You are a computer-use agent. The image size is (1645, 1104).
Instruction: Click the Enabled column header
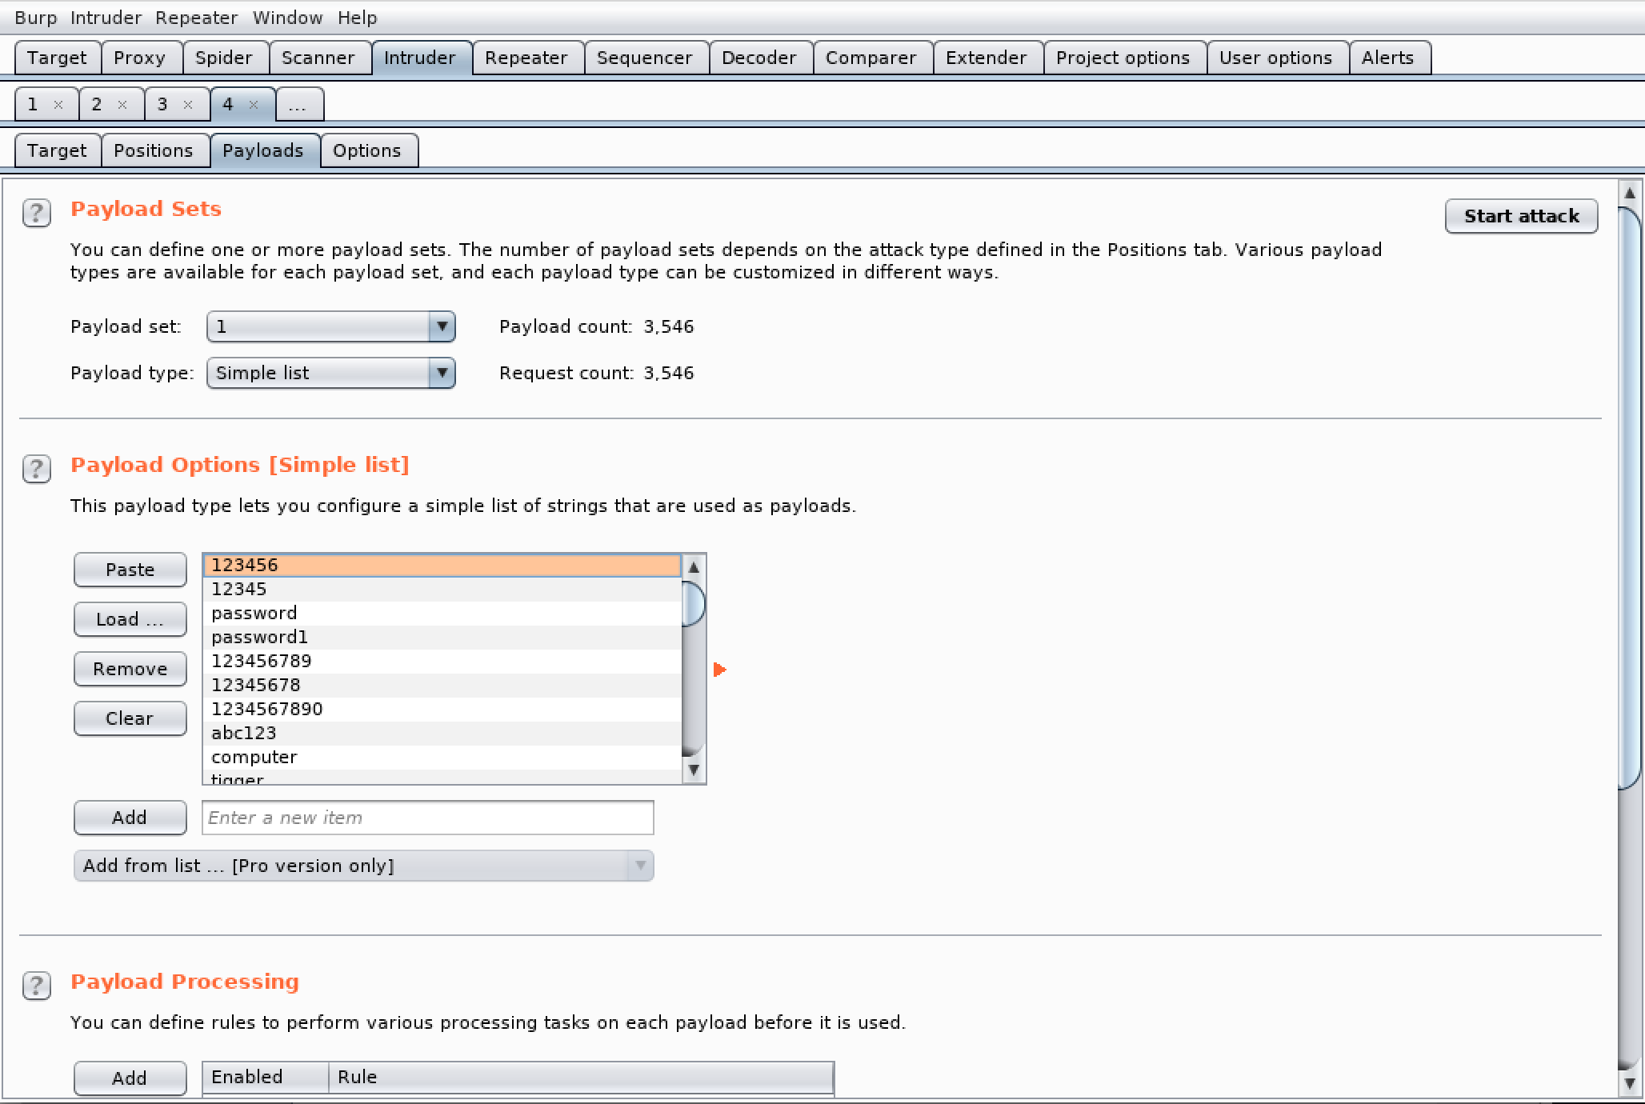click(266, 1077)
